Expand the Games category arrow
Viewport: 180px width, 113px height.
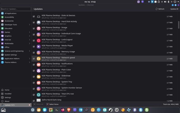tap(29, 32)
